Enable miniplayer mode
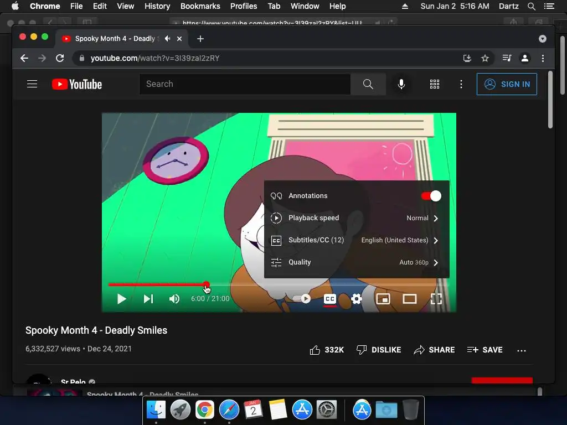This screenshot has height=425, width=567. tap(383, 299)
